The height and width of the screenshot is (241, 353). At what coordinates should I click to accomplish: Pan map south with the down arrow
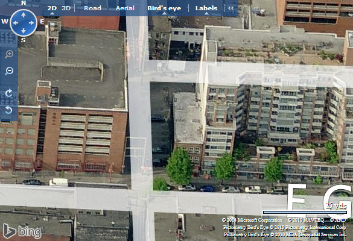click(24, 31)
